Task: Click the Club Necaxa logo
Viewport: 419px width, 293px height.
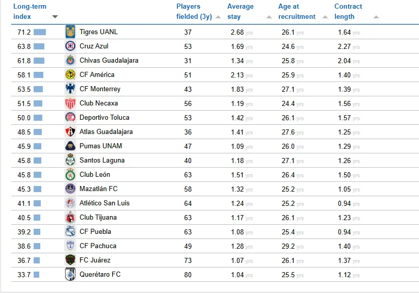Action: click(x=70, y=103)
